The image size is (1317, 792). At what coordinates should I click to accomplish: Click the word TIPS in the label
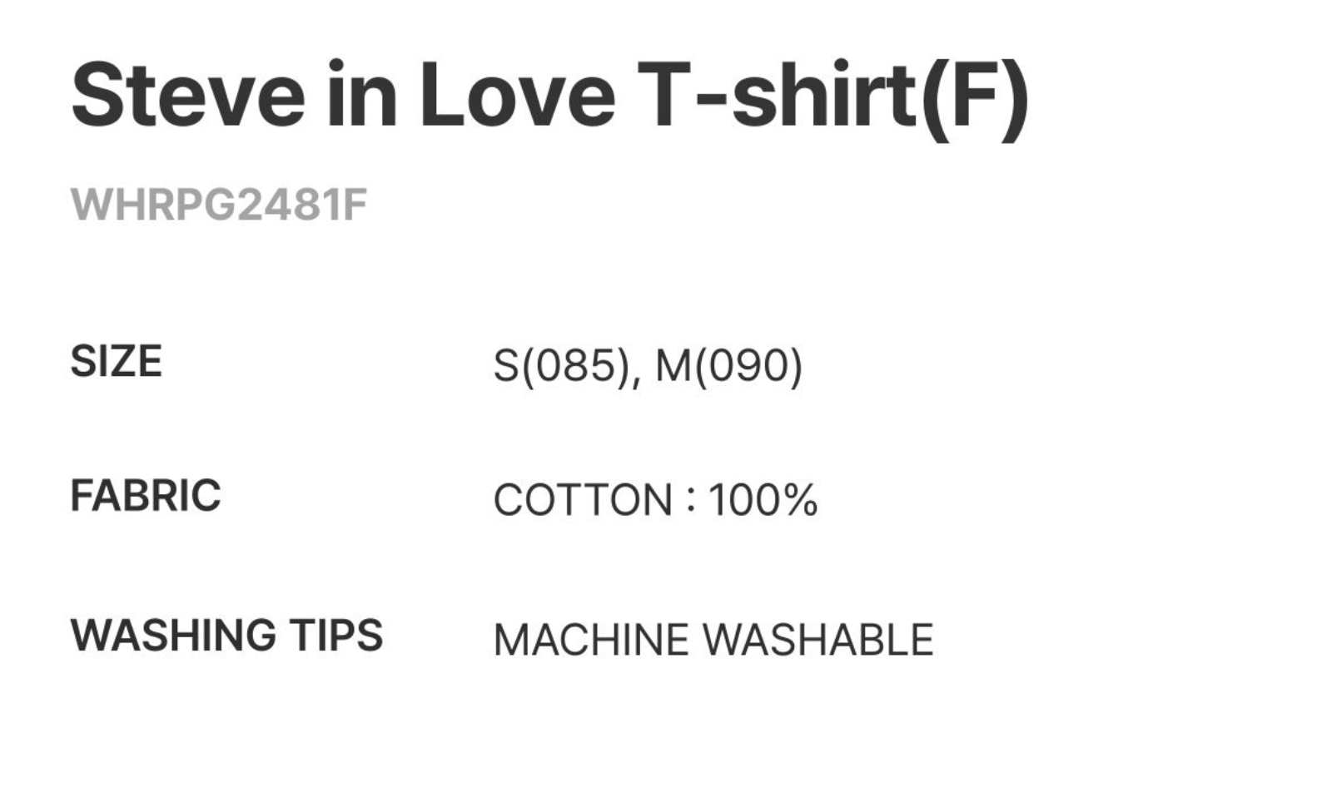[x=336, y=636]
